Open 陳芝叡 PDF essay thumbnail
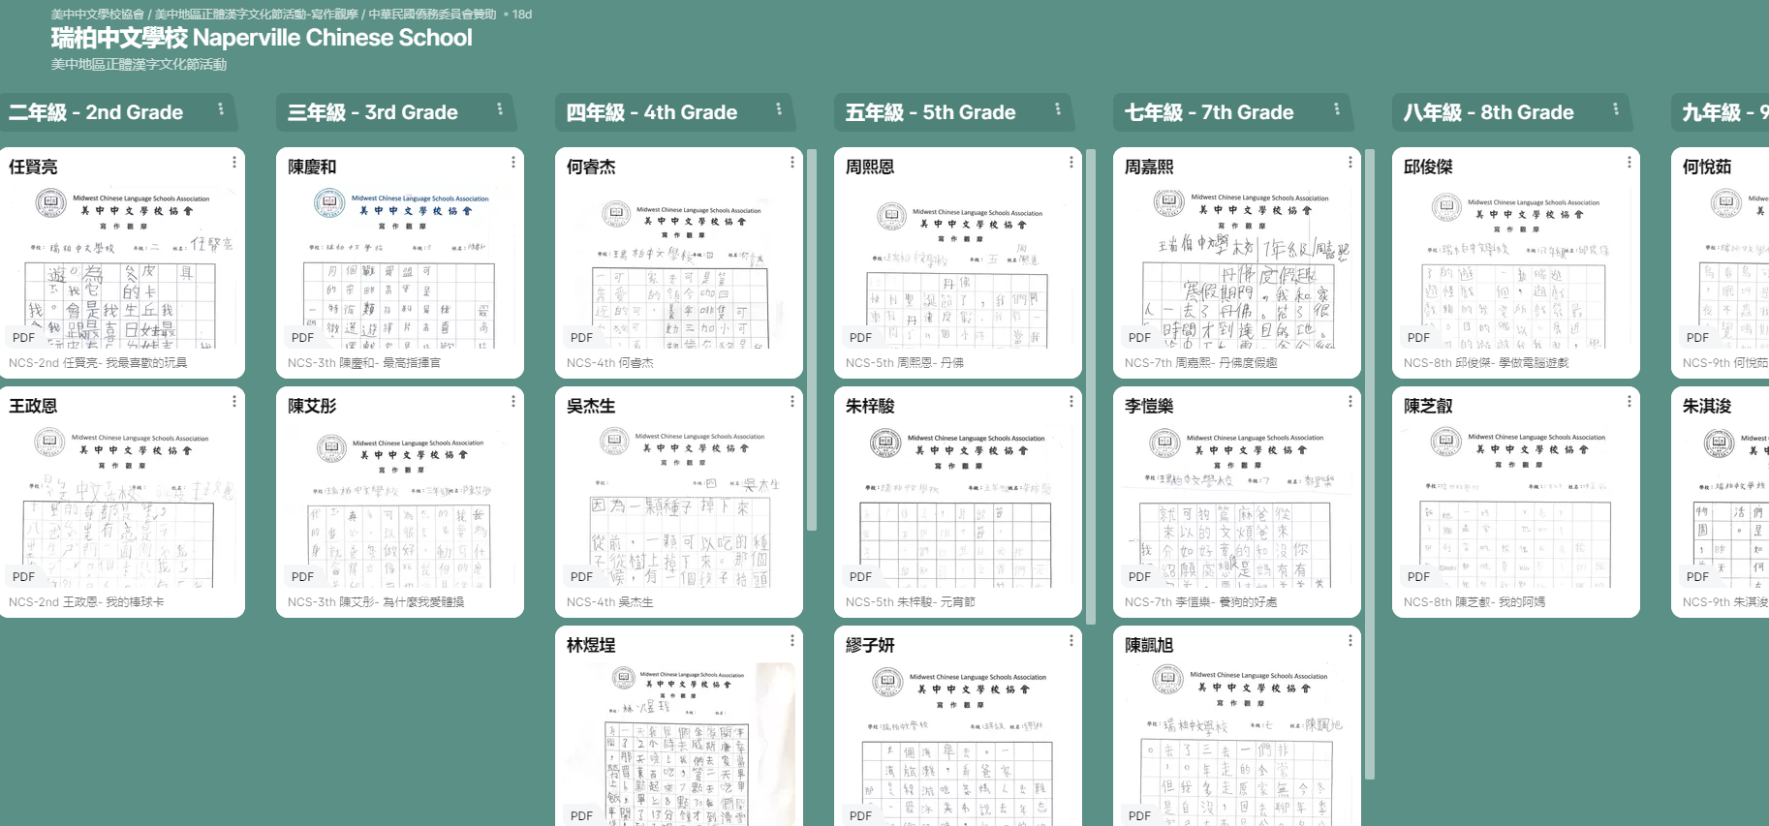The image size is (1769, 826). [x=1517, y=505]
